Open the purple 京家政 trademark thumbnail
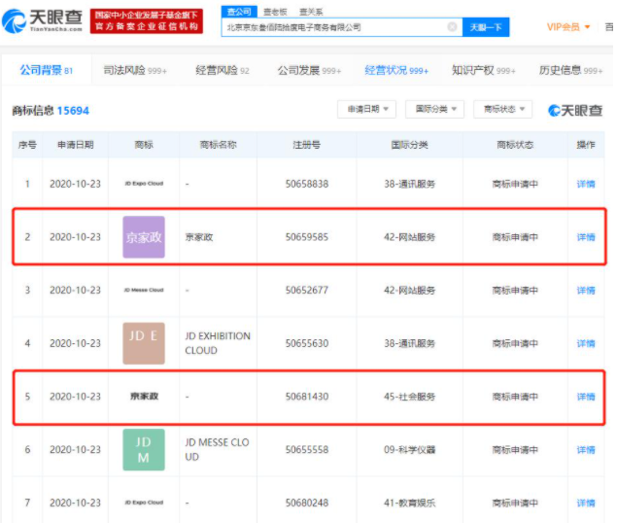This screenshot has height=523, width=617. click(x=144, y=237)
